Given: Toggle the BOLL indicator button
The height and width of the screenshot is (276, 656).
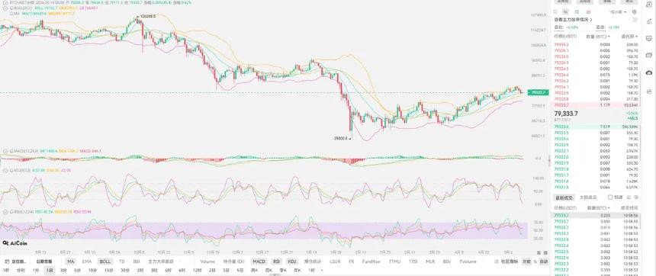Looking at the screenshot, I should point(105,262).
